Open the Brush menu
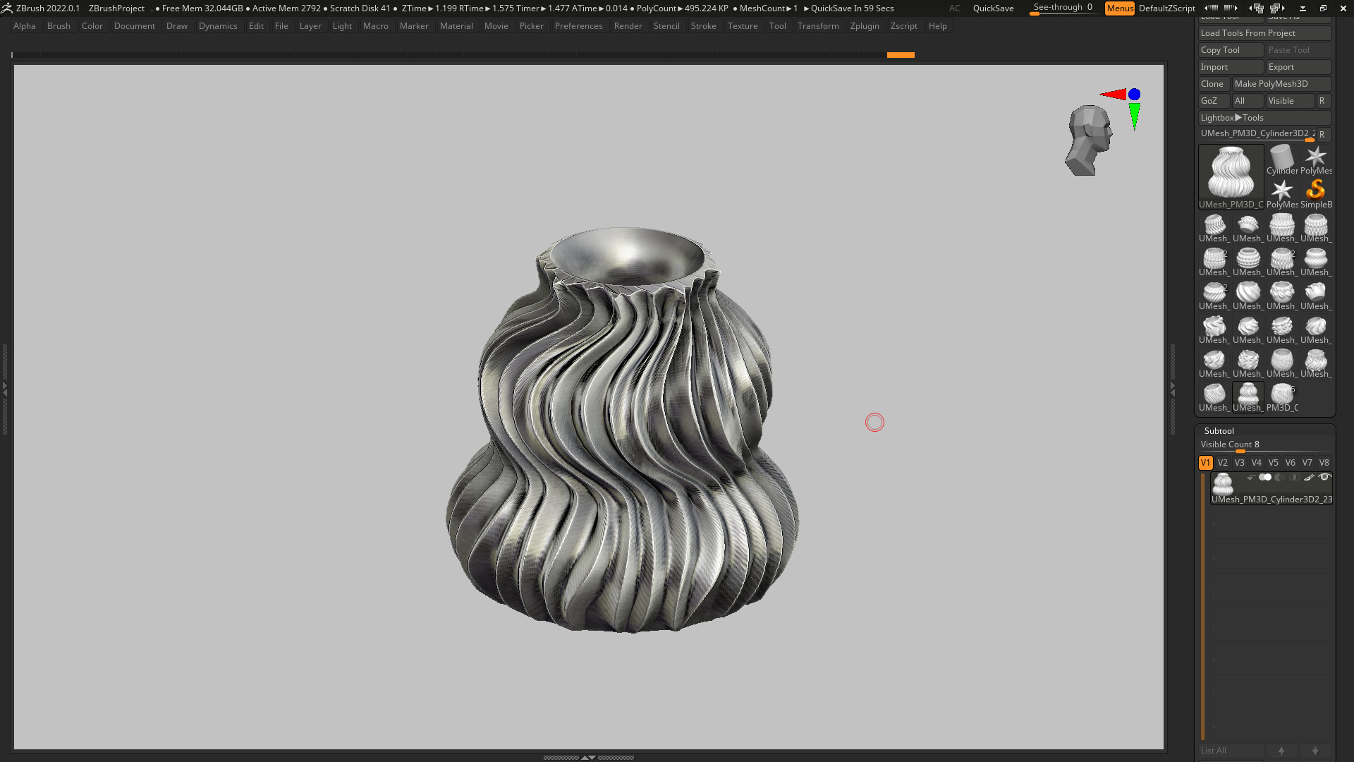This screenshot has width=1354, height=762. click(59, 26)
